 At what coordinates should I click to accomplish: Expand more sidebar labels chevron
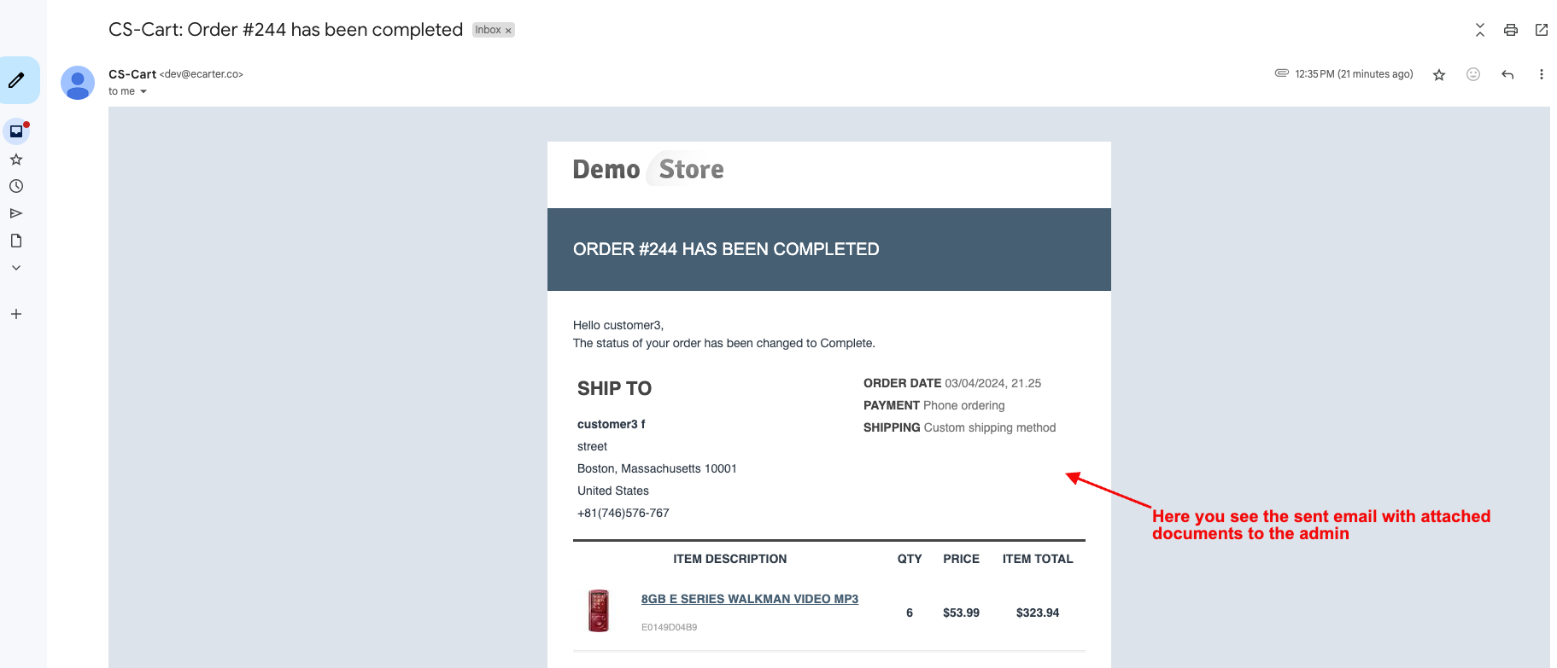coord(16,268)
